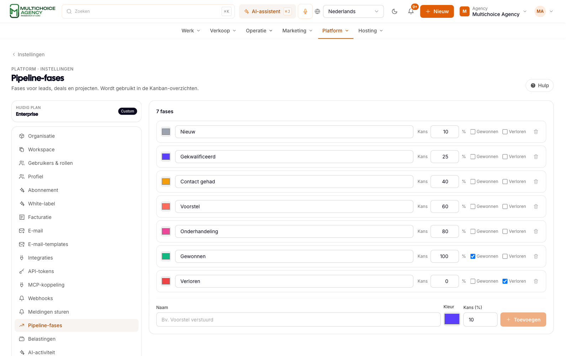Open the Hosting menu
Image resolution: width=569 pixels, height=356 pixels.
coord(371,31)
